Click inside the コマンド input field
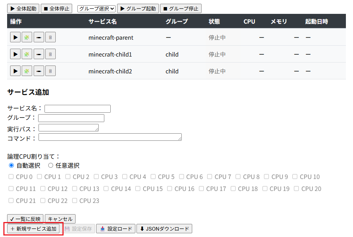 click(110, 137)
